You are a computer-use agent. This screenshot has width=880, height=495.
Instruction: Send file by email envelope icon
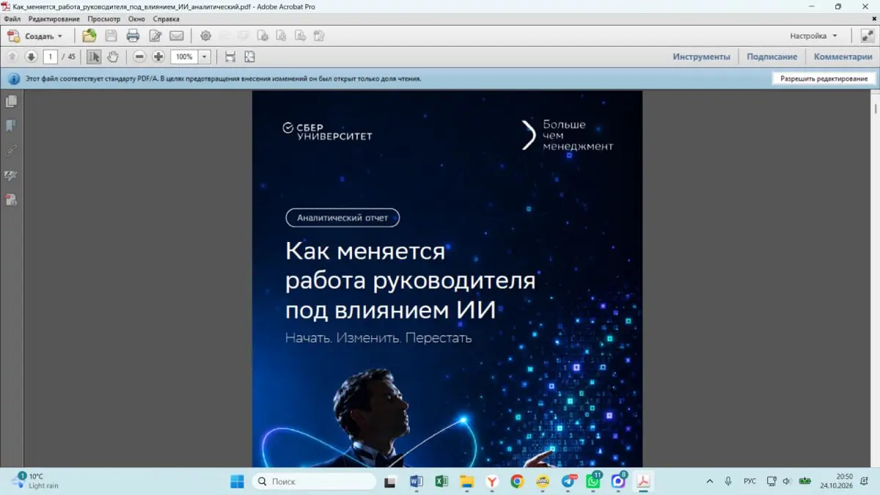point(177,35)
